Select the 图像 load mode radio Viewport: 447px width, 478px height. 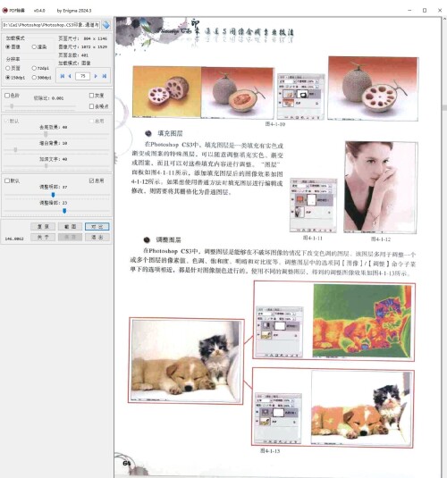(x=8, y=47)
